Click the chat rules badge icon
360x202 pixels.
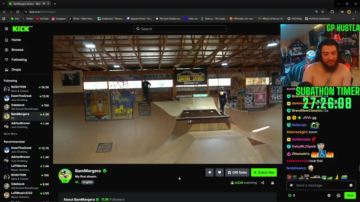tap(339, 195)
